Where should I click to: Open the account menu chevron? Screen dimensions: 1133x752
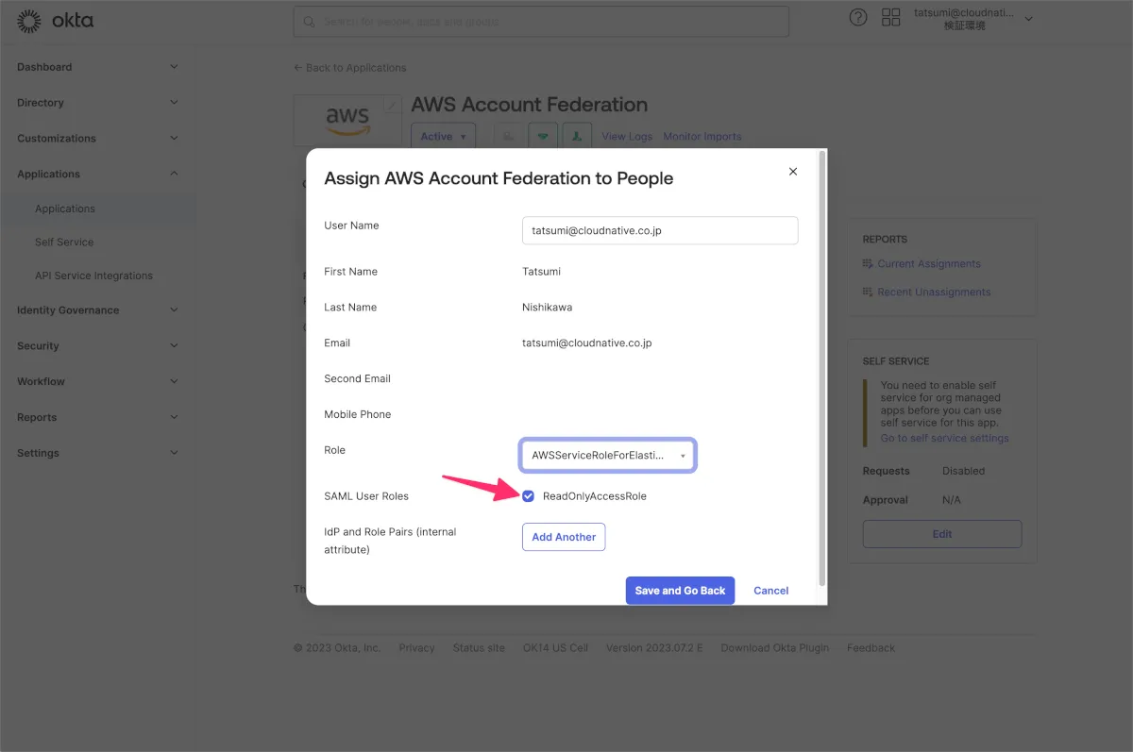point(1029,19)
